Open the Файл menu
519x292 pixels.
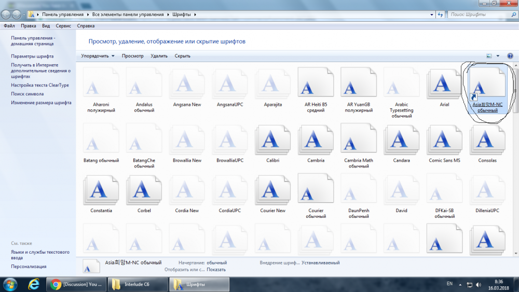click(9, 25)
